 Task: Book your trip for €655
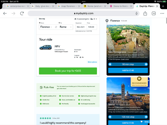click(68, 71)
